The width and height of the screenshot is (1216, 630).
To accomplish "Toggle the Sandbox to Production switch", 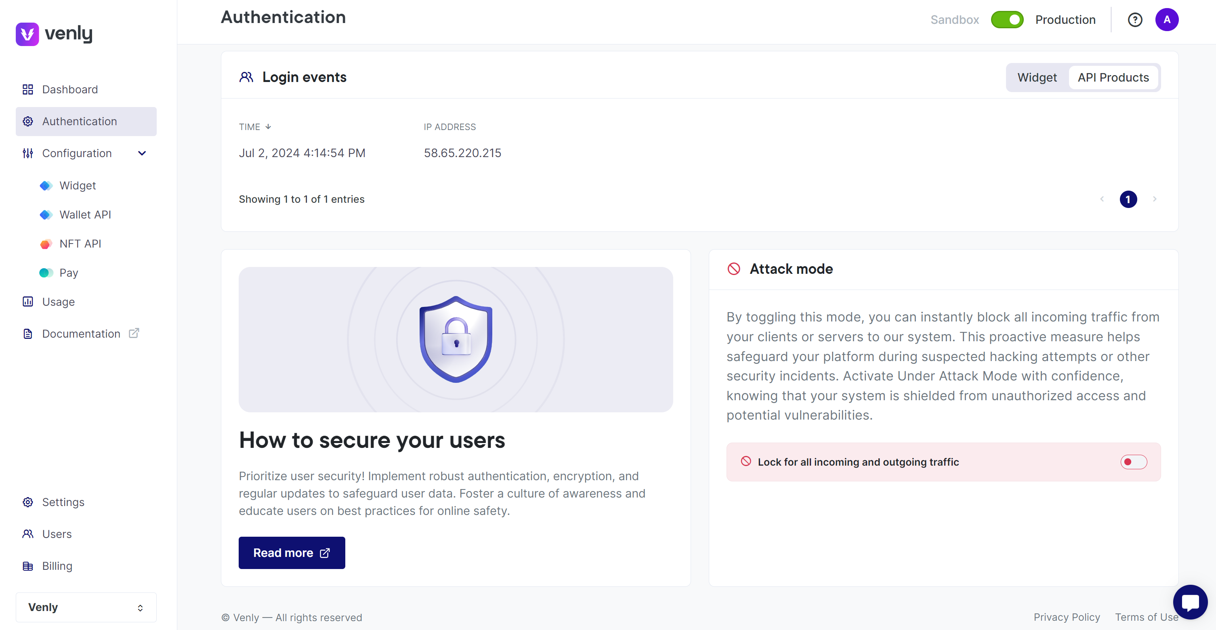I will point(1006,18).
